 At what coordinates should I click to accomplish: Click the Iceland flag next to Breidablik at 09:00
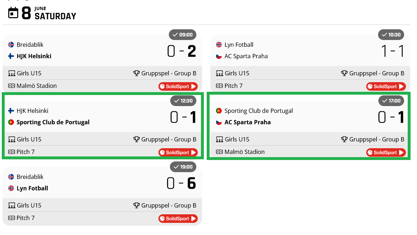(x=11, y=45)
